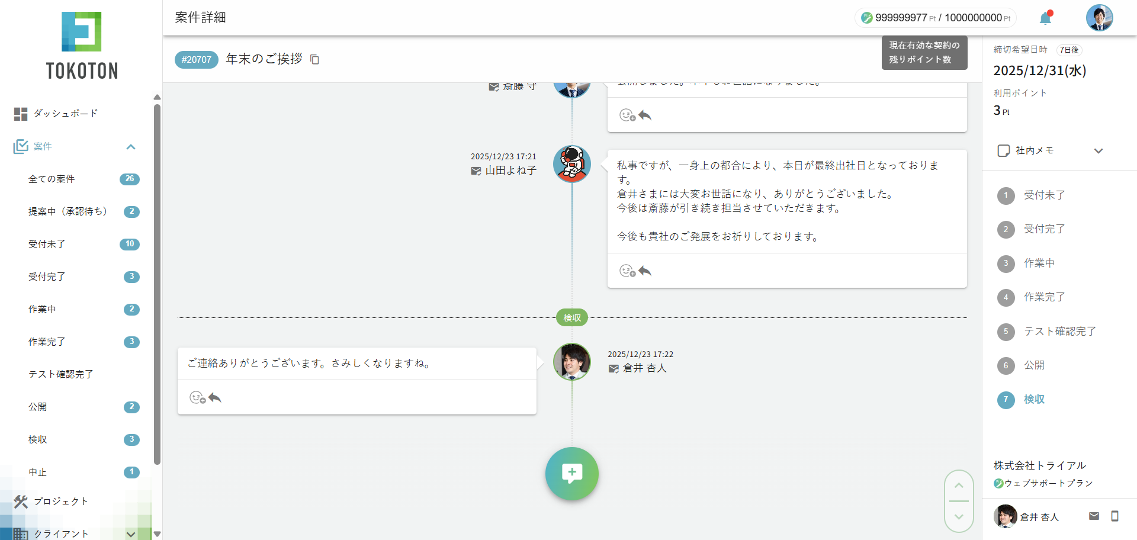Open the notification bell with red badge
The height and width of the screenshot is (540, 1137).
click(1045, 18)
